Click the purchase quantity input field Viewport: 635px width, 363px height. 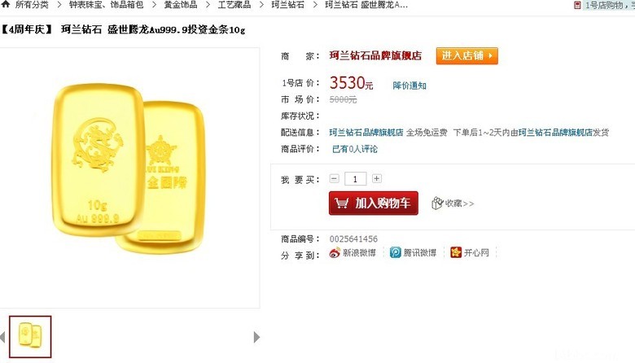point(356,179)
